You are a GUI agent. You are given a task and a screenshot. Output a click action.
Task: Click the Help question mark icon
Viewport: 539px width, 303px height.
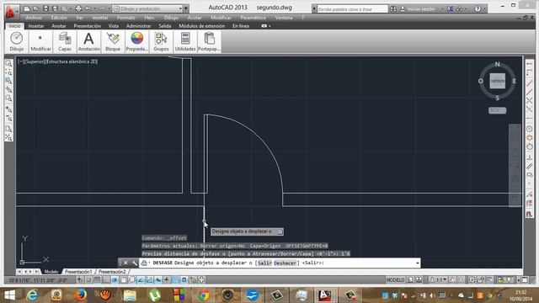pyautogui.click(x=478, y=9)
